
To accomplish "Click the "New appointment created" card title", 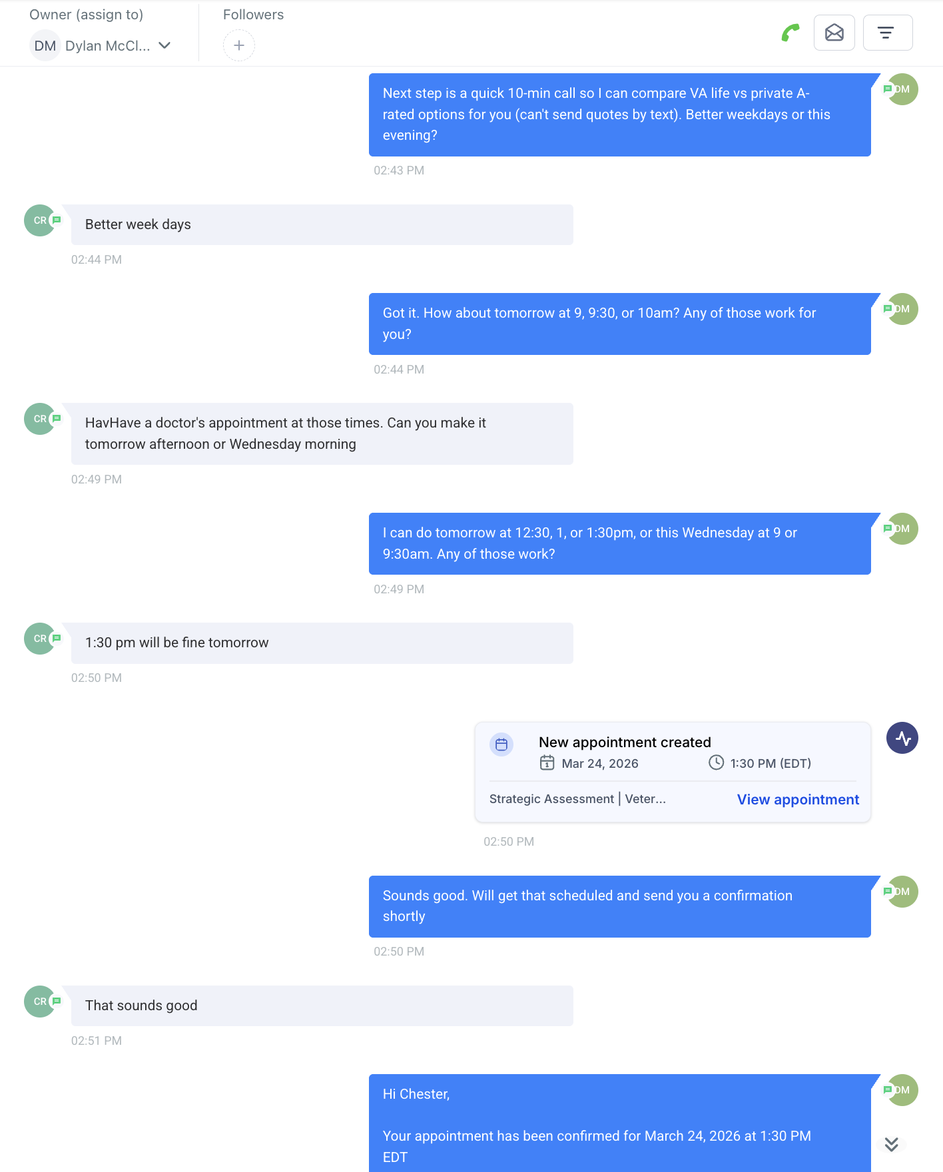I will 625,742.
